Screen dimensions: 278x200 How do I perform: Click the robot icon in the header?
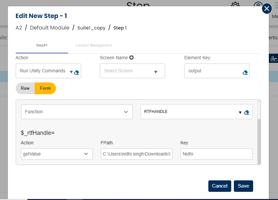(258, 6)
